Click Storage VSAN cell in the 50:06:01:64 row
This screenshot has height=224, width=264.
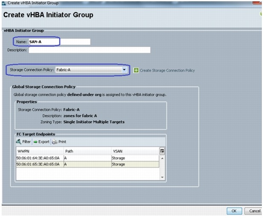click(135, 158)
